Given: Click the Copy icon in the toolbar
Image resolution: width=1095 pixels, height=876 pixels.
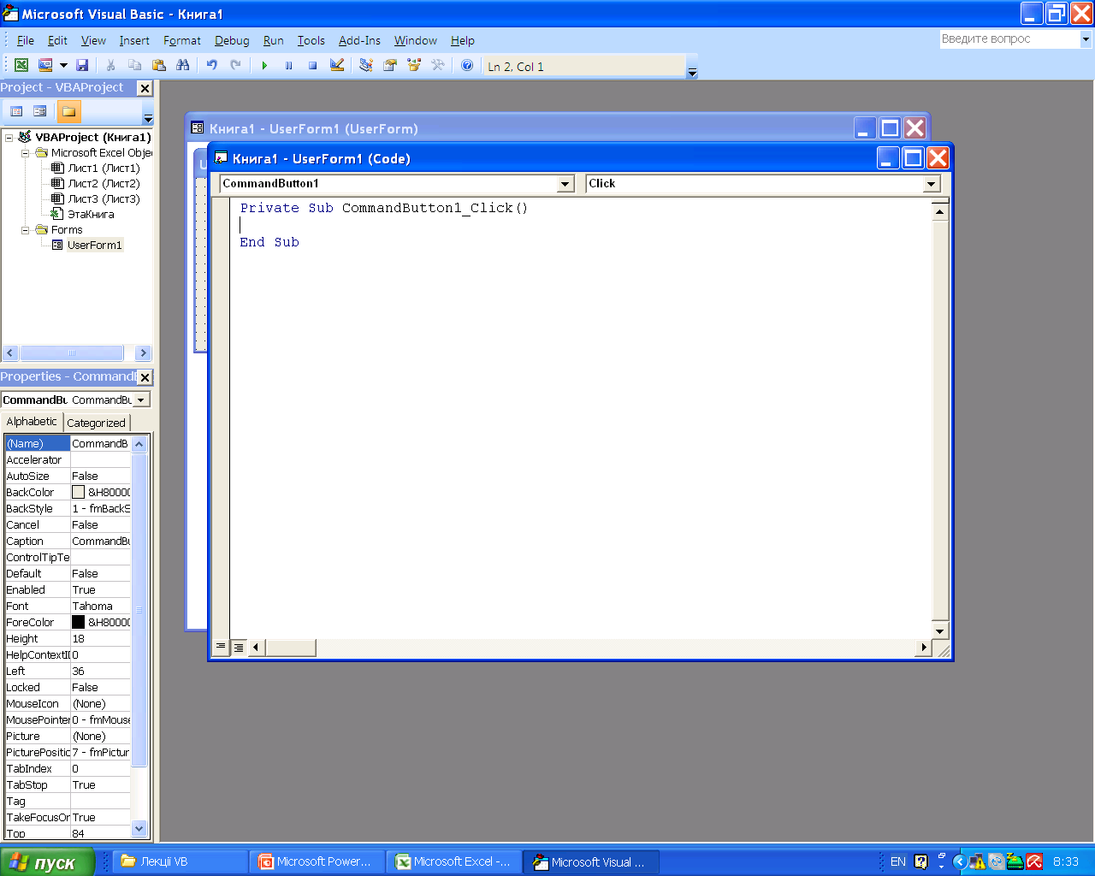Looking at the screenshot, I should point(134,65).
